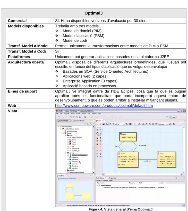Select the Domain Model tab
The width and height of the screenshot is (188, 211).
63,121
